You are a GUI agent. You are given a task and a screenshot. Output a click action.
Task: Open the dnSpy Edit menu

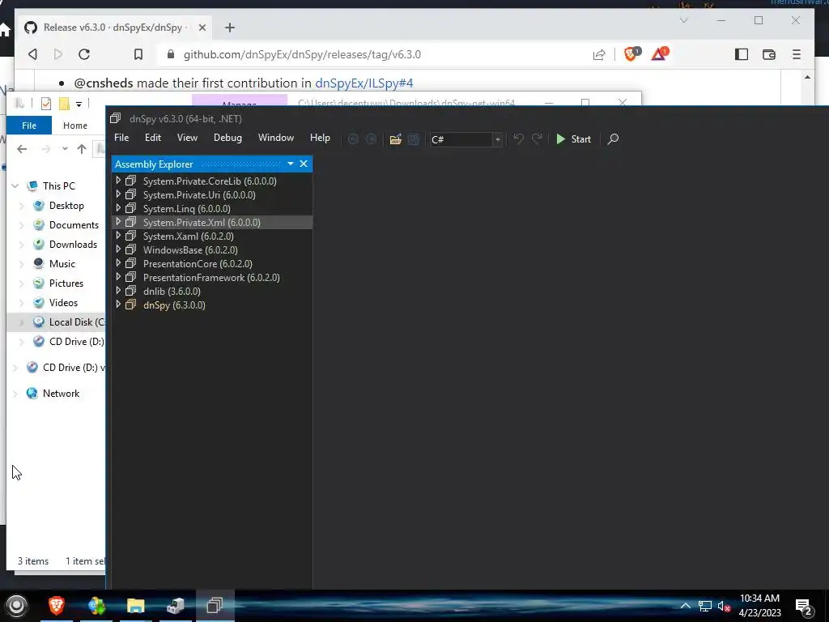click(x=153, y=138)
